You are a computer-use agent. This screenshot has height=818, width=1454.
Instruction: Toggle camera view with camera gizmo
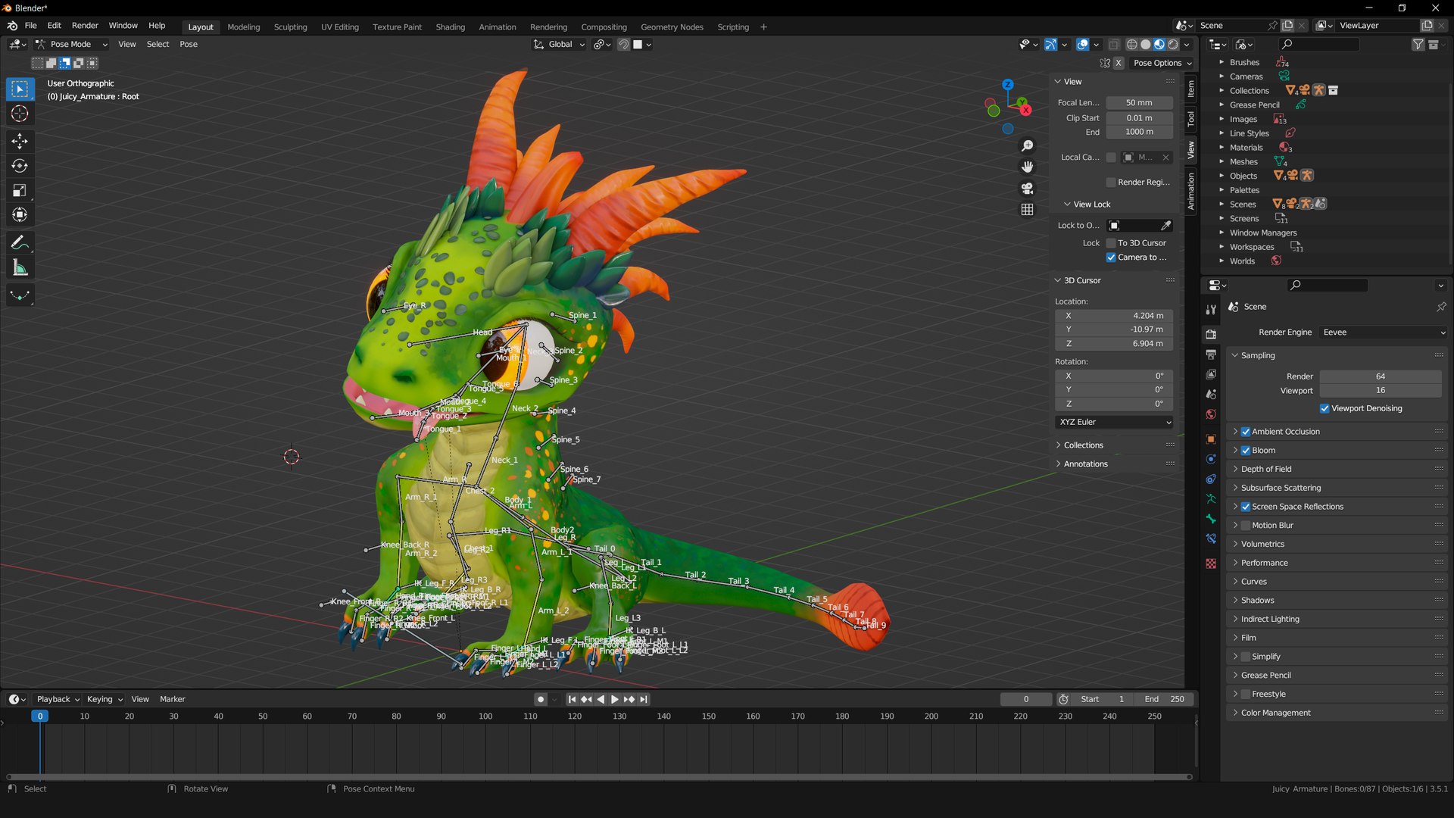(1027, 188)
